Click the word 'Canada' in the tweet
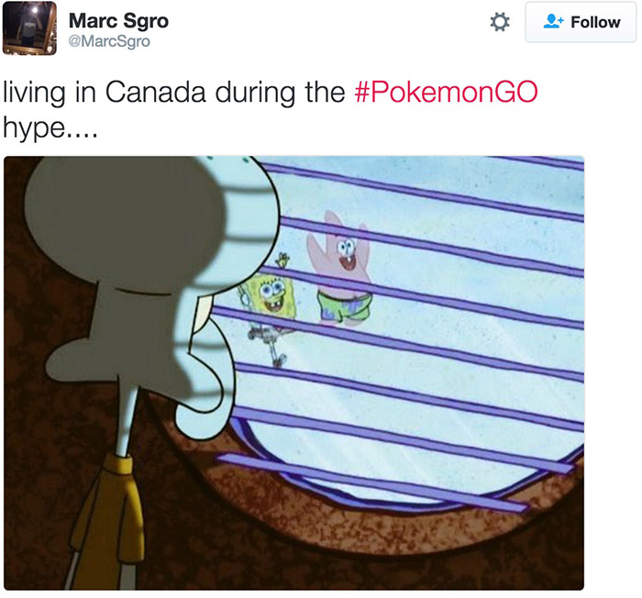Image resolution: width=642 pixels, height=598 pixels. 155,92
